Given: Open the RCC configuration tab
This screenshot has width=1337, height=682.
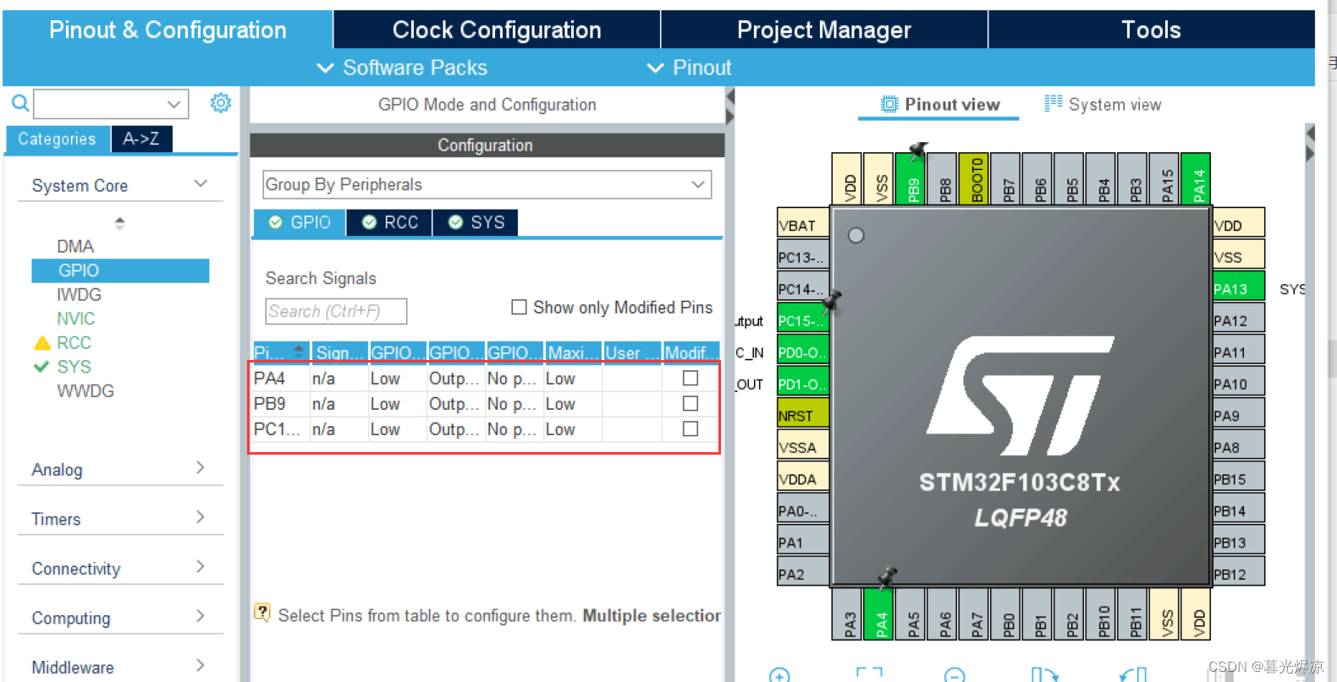Looking at the screenshot, I should (x=390, y=222).
